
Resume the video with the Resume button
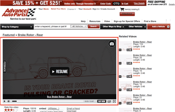tap(59, 71)
